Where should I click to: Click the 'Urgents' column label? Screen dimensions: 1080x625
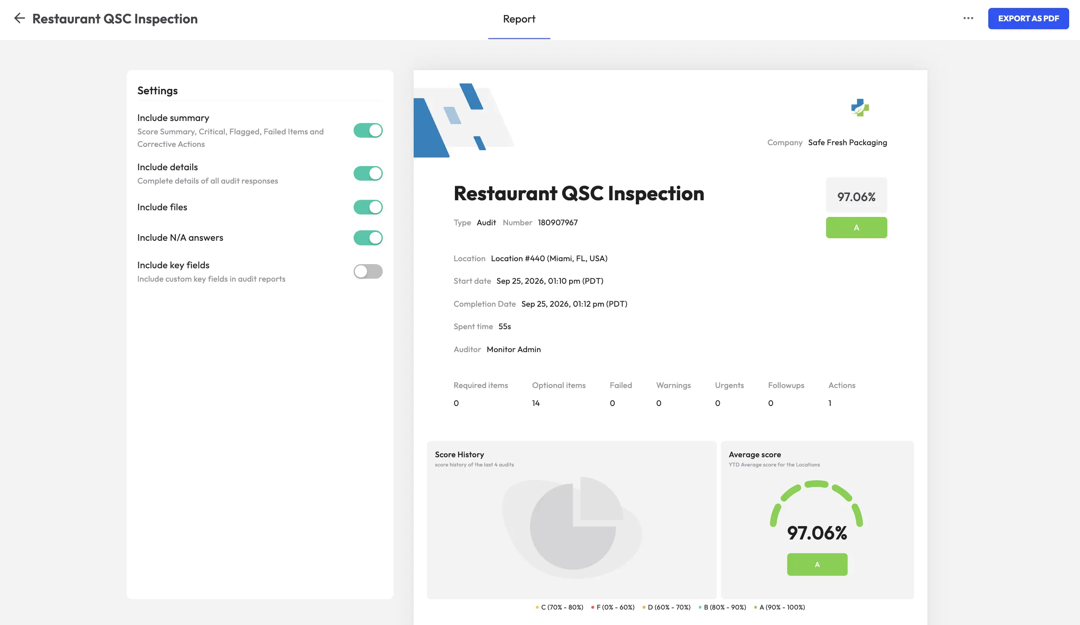(729, 386)
